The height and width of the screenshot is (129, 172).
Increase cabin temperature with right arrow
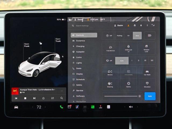point(45,107)
